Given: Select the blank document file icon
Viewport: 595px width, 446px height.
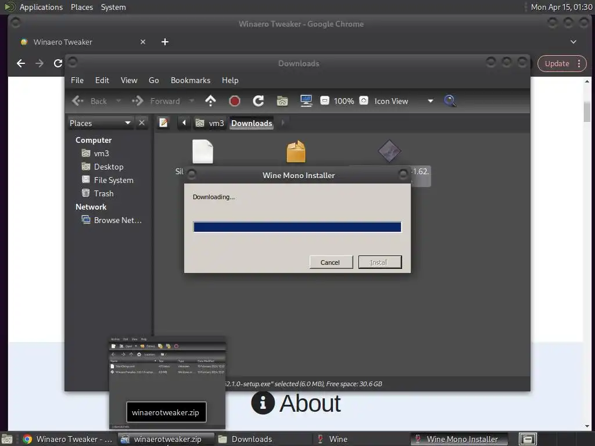Looking at the screenshot, I should (x=203, y=152).
